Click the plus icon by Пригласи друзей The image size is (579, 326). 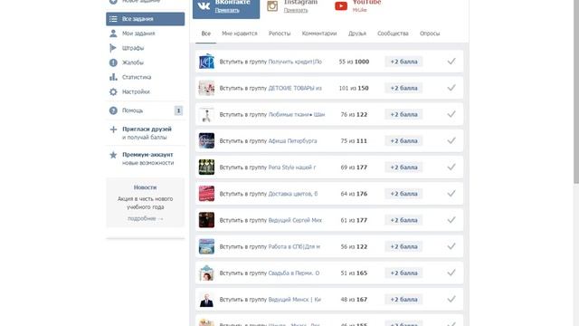click(113, 129)
